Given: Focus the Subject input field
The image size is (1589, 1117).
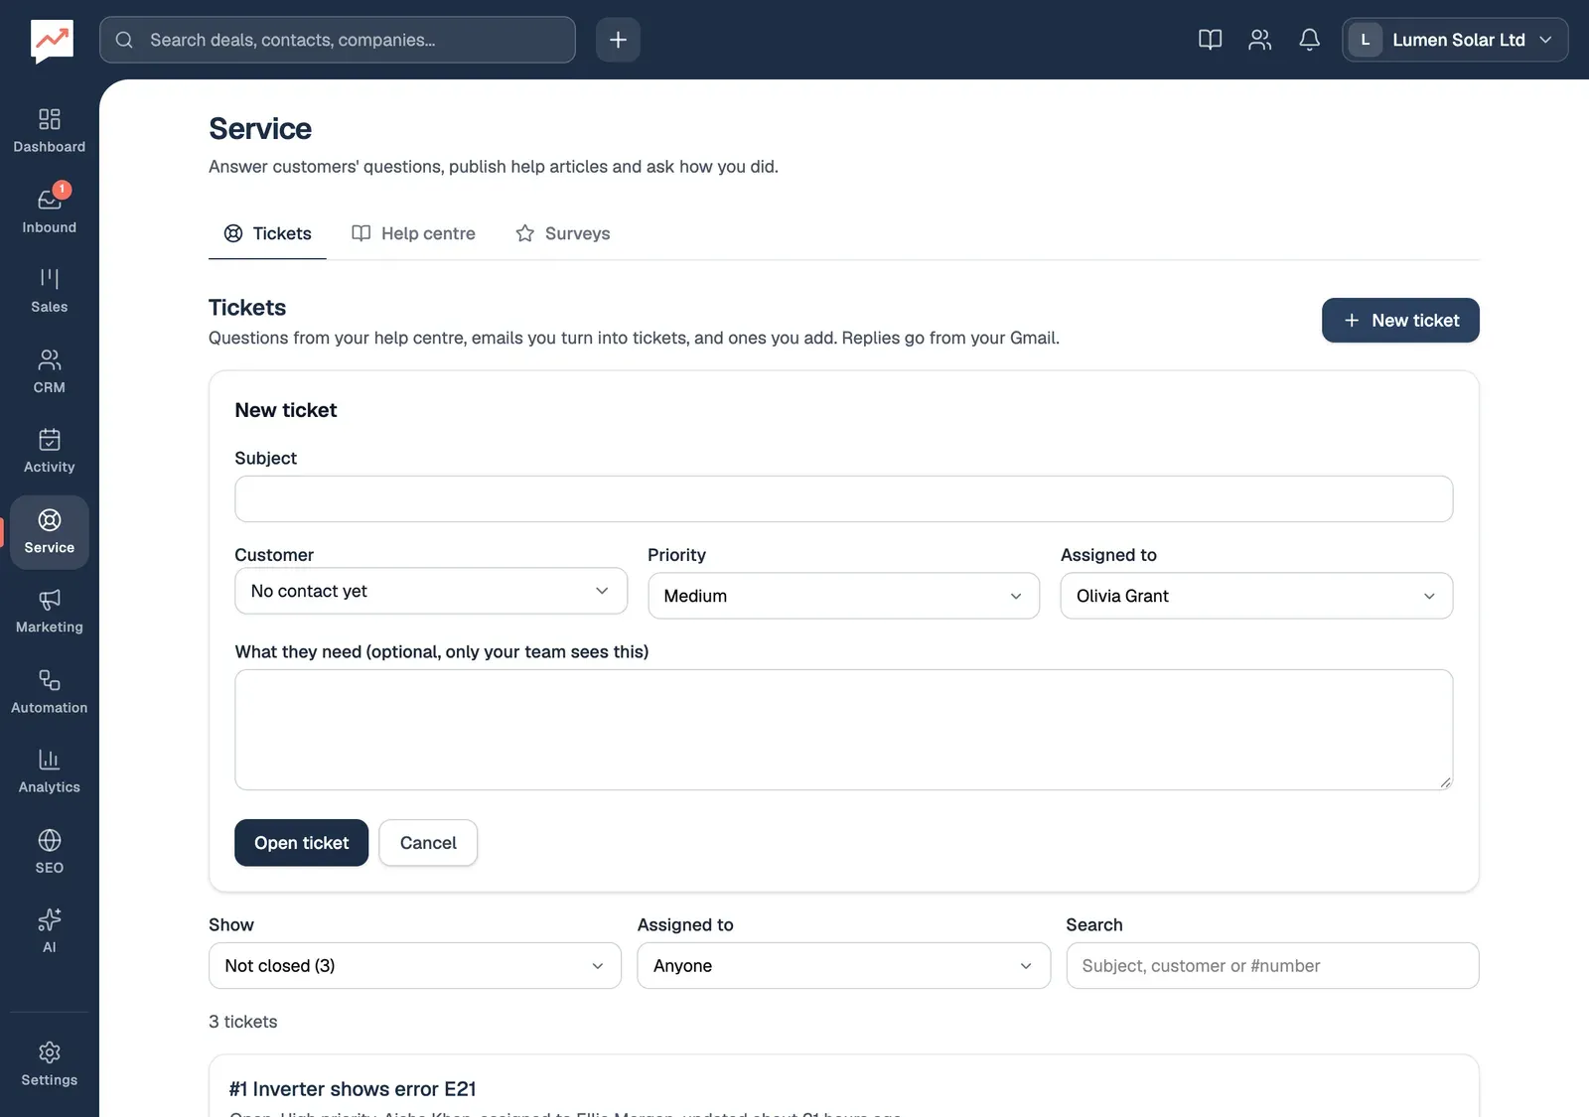Looking at the screenshot, I should click(843, 498).
